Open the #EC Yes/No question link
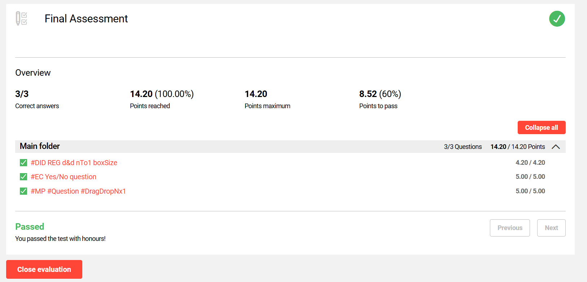 click(x=64, y=177)
